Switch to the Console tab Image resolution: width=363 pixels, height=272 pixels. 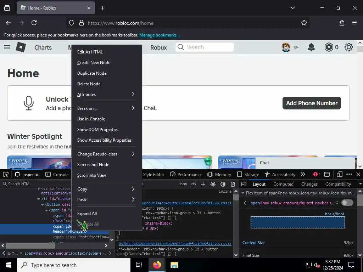57,174
